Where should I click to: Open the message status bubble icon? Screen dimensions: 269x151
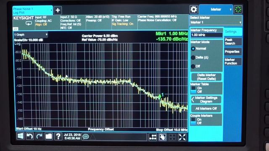point(86,137)
